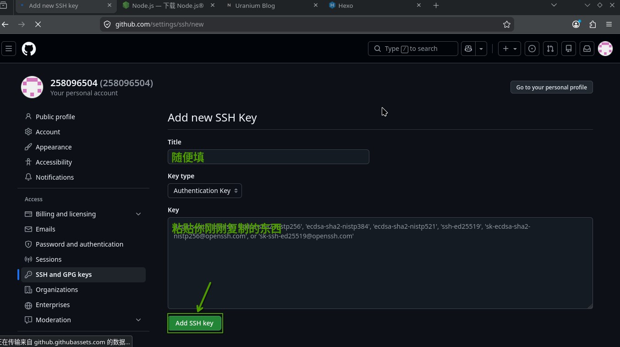Click the Billing credit card icon
This screenshot has height=347, width=620.
click(28, 214)
